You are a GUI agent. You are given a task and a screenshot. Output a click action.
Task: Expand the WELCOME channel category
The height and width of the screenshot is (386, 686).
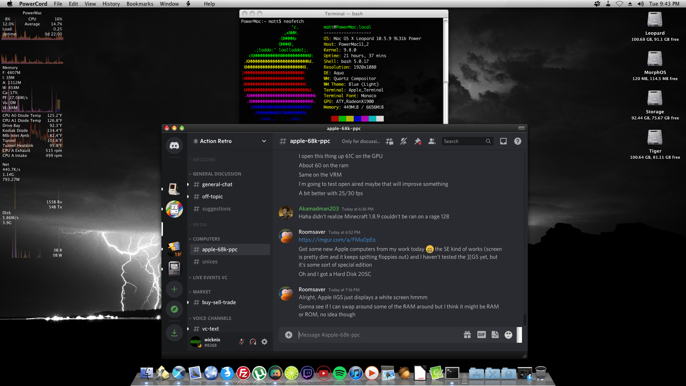tap(204, 160)
